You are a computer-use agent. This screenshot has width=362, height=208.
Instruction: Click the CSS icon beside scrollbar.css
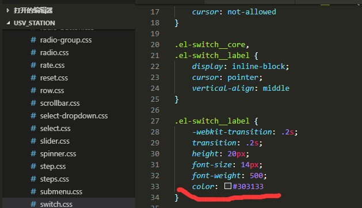pyautogui.click(x=33, y=103)
